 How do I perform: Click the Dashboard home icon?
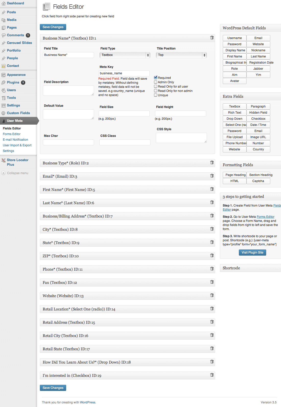3,3
